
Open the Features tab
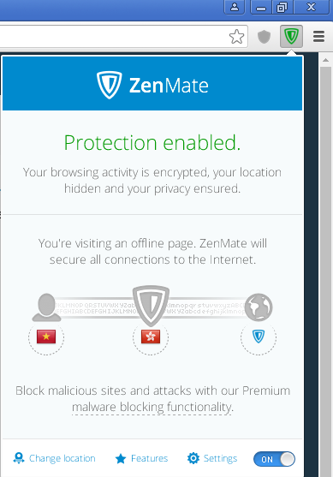tap(141, 458)
